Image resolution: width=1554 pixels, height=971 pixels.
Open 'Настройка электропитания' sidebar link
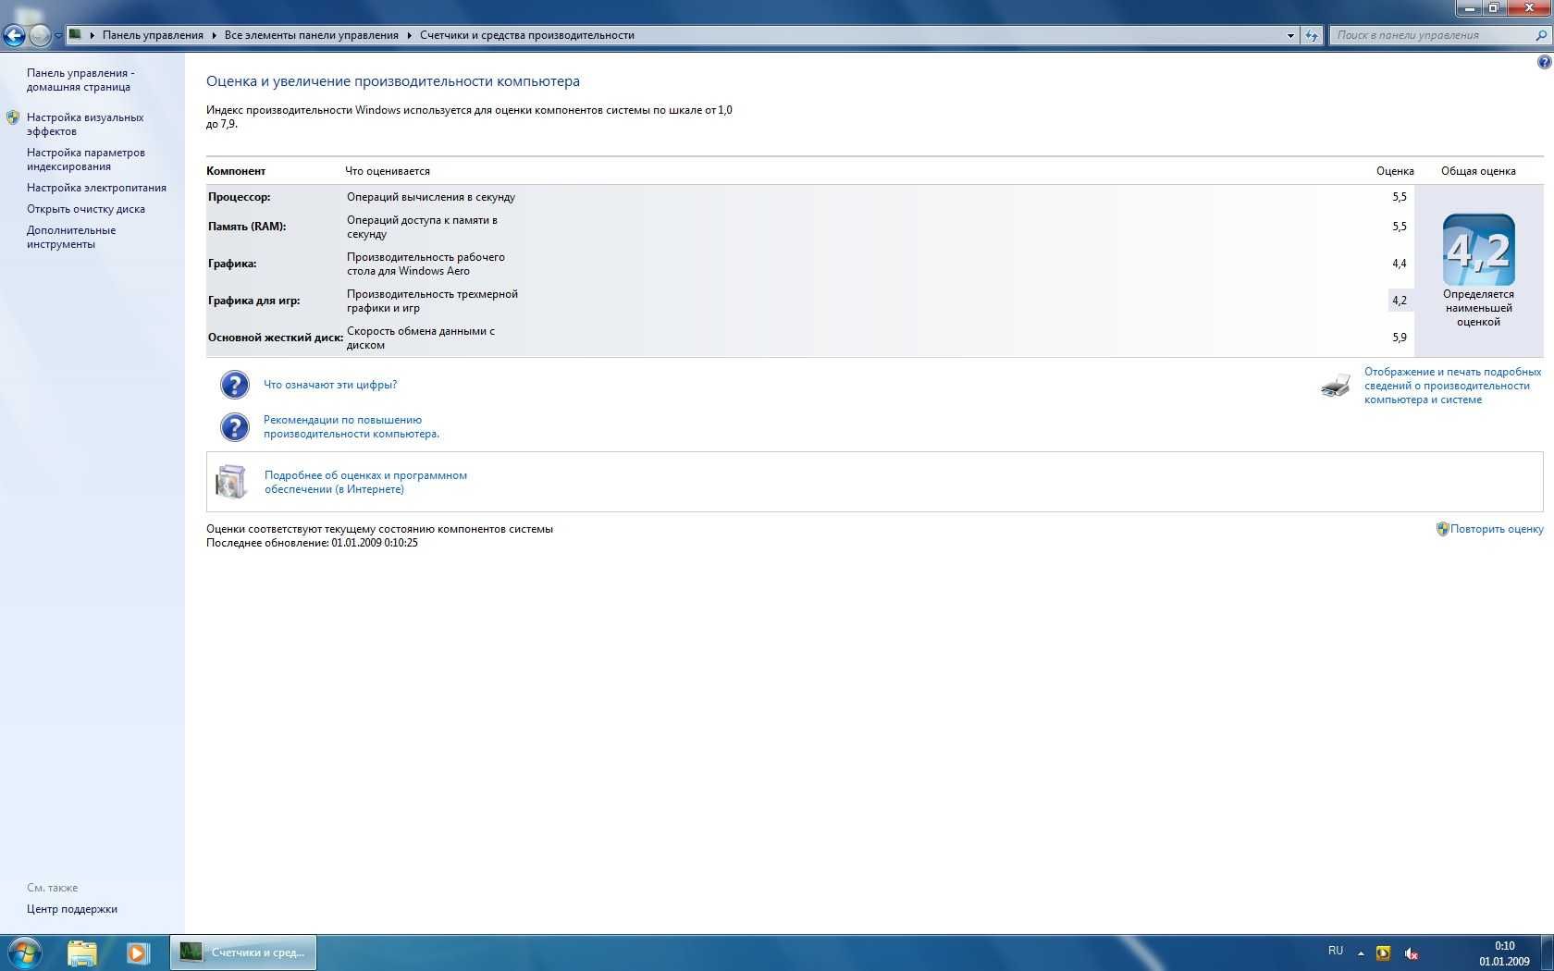tap(96, 188)
